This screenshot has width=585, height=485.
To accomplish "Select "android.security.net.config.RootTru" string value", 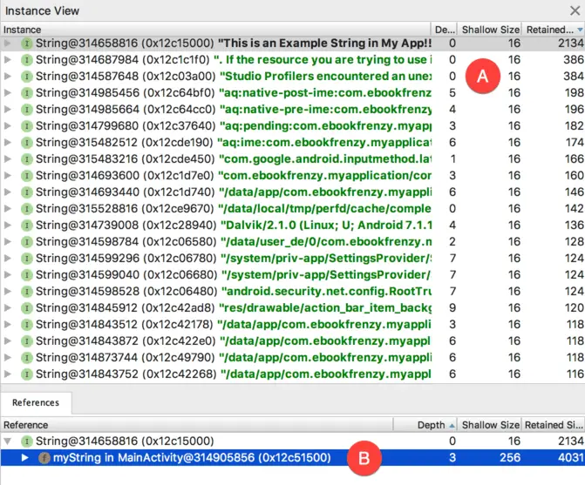I will pos(326,292).
